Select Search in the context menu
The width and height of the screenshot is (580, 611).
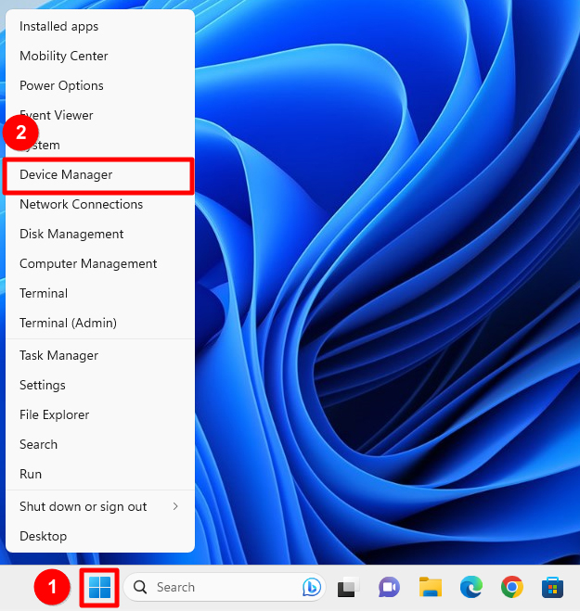[x=100, y=444]
